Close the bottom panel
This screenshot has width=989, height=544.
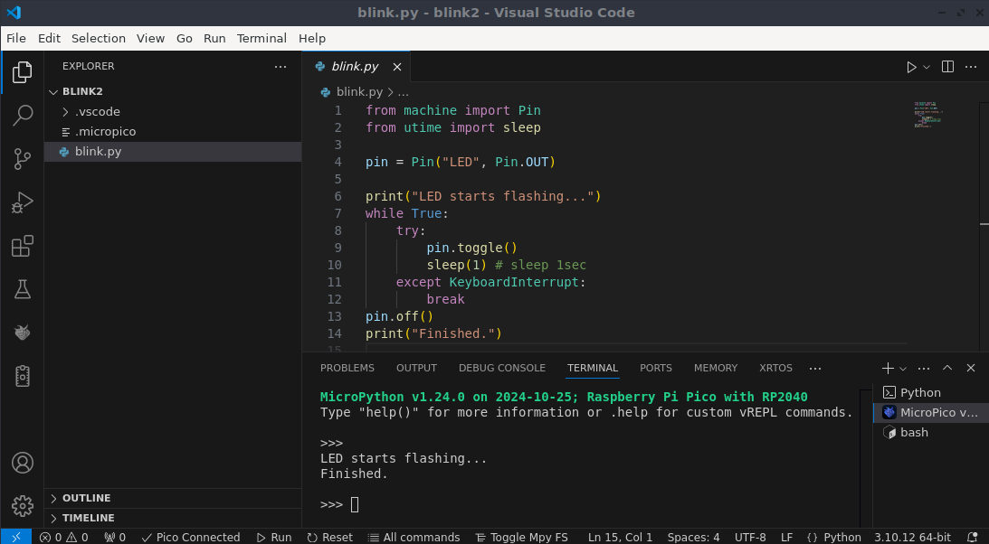[x=971, y=369]
